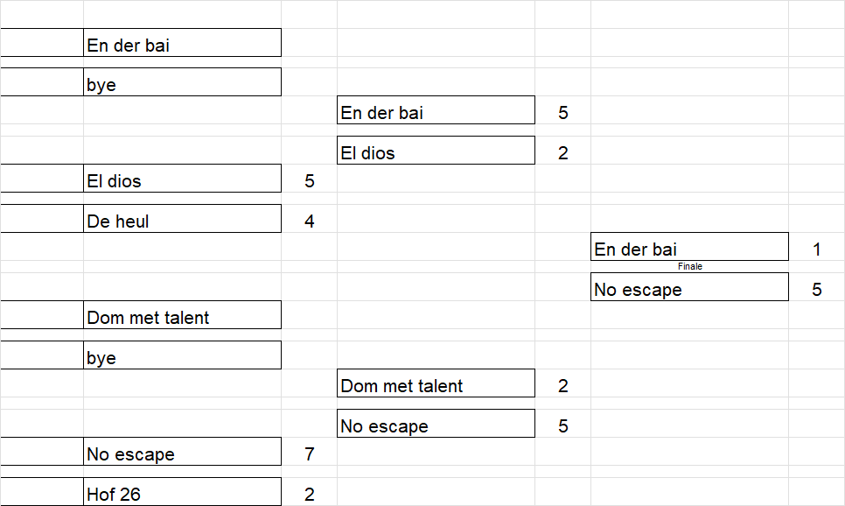Select the "Hof 26" team cell
This screenshot has height=506, width=845.
[x=182, y=491]
